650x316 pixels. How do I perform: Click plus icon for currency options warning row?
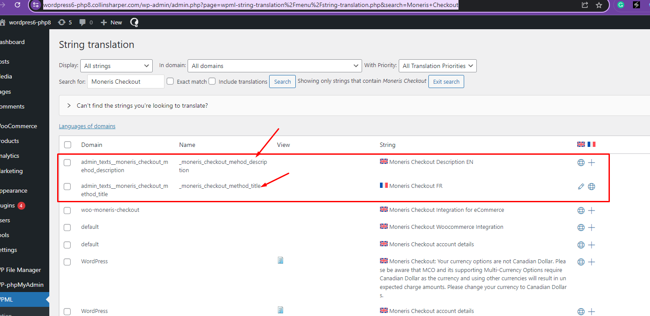(592, 262)
